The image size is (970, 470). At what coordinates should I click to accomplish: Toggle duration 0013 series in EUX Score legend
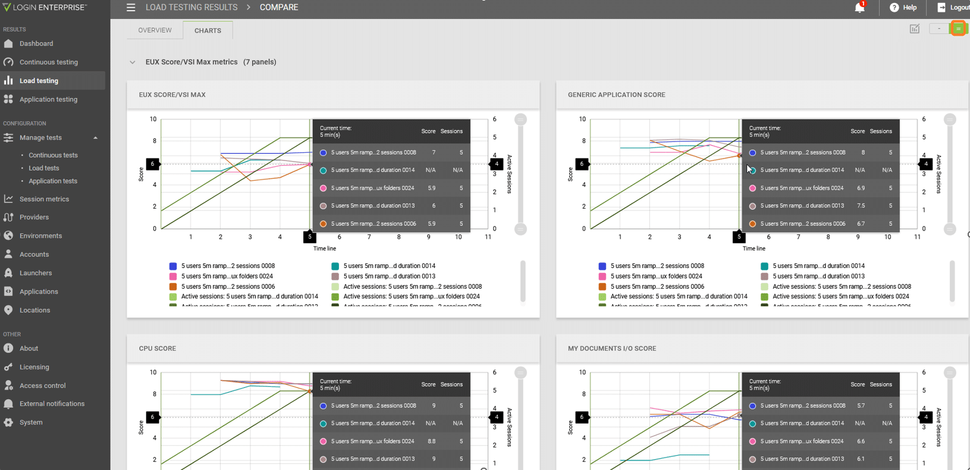click(x=384, y=276)
